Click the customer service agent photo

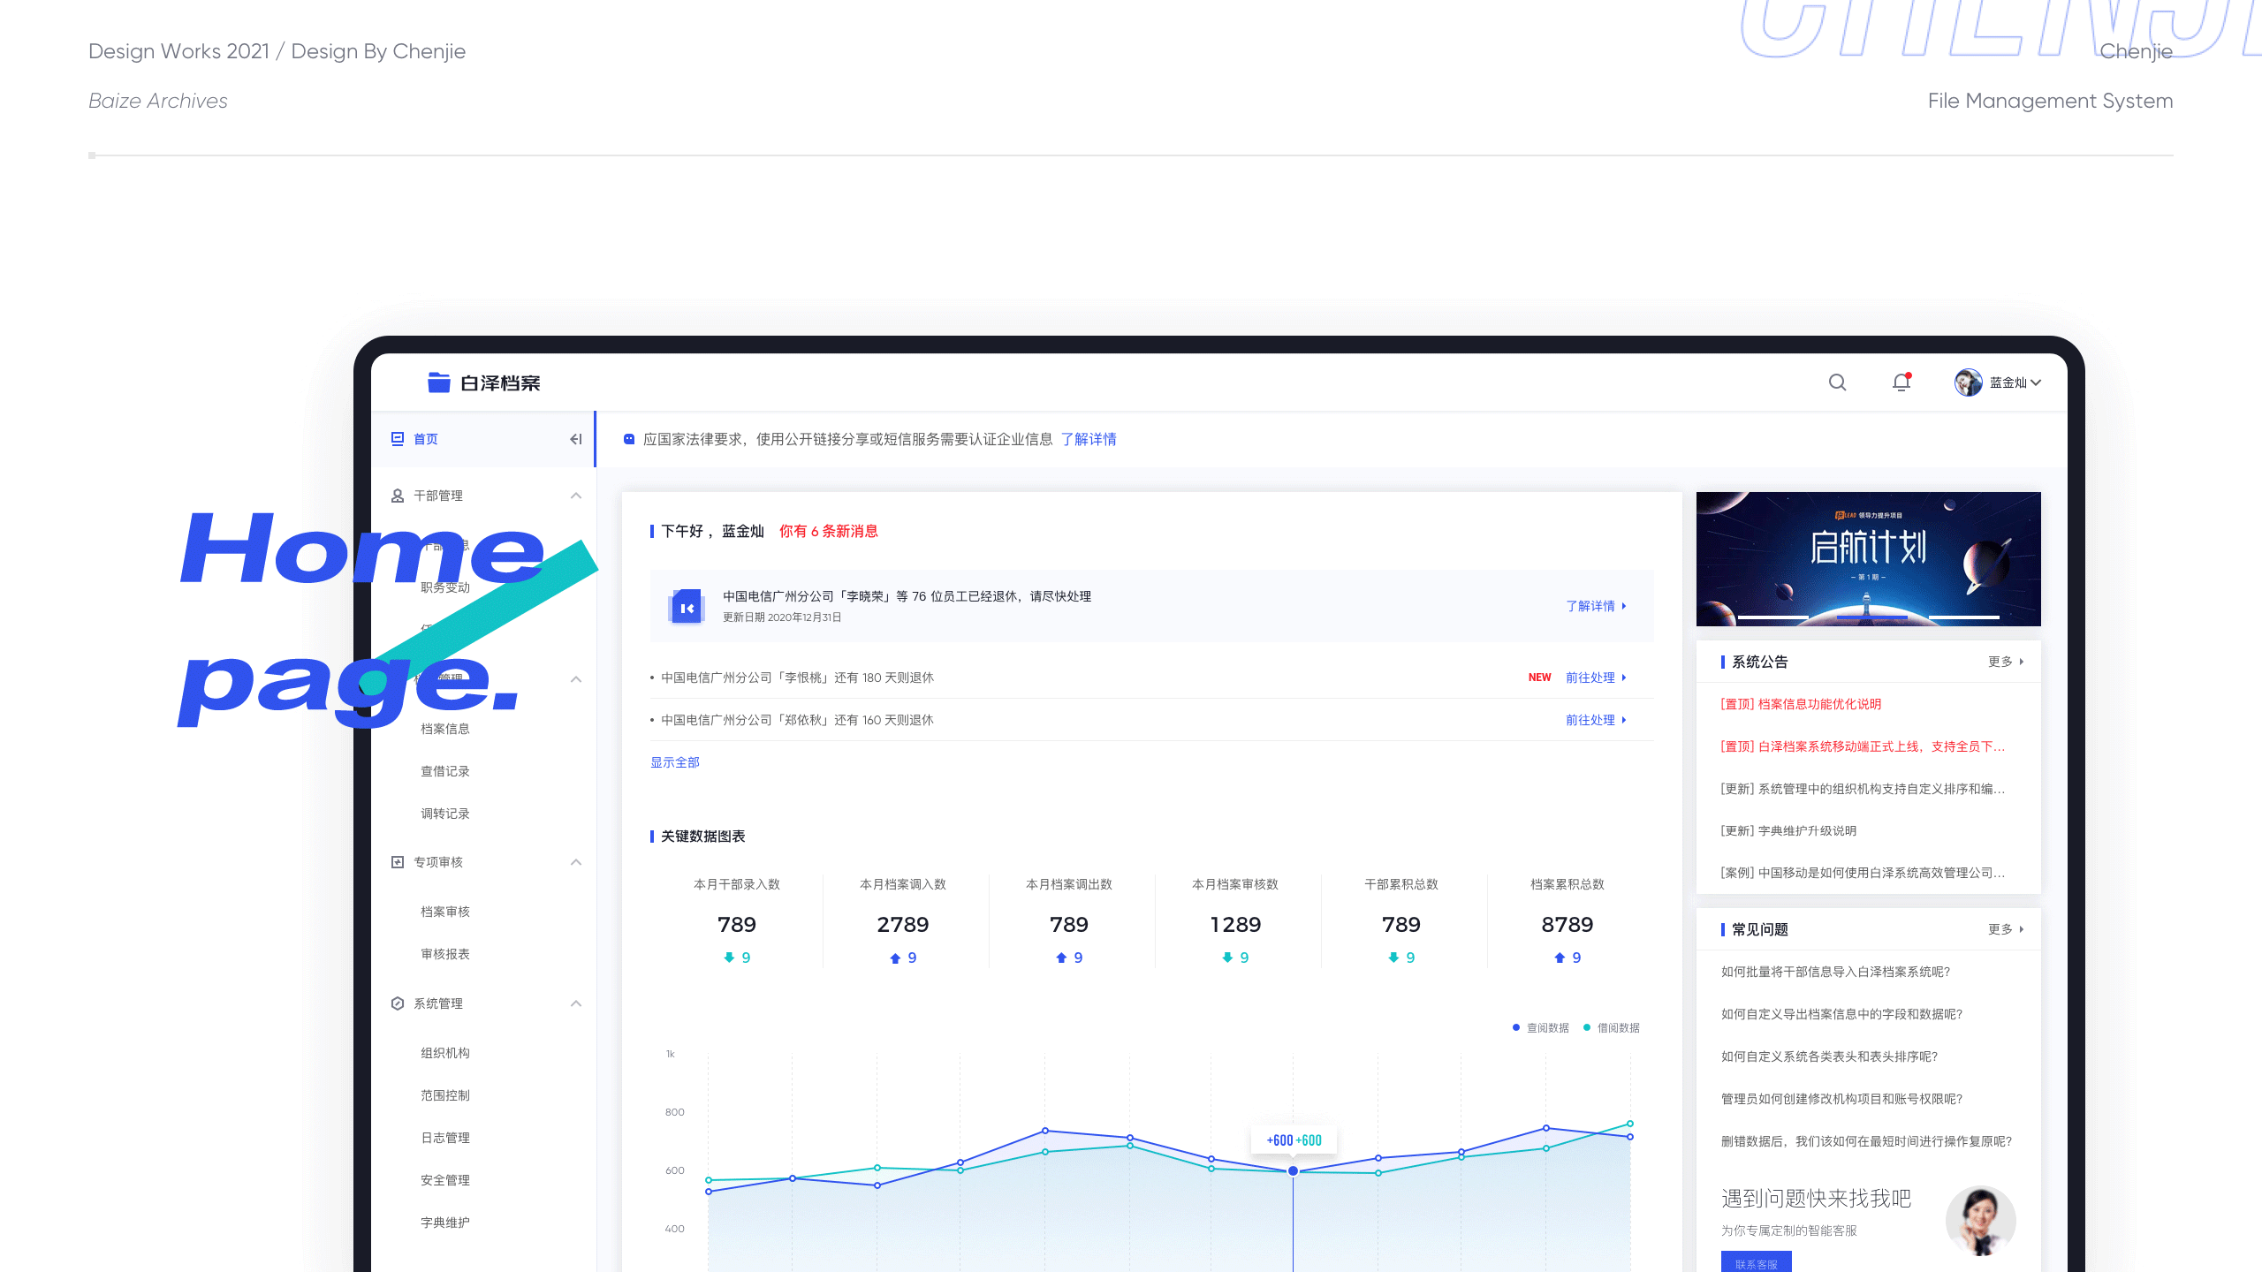point(1980,1221)
